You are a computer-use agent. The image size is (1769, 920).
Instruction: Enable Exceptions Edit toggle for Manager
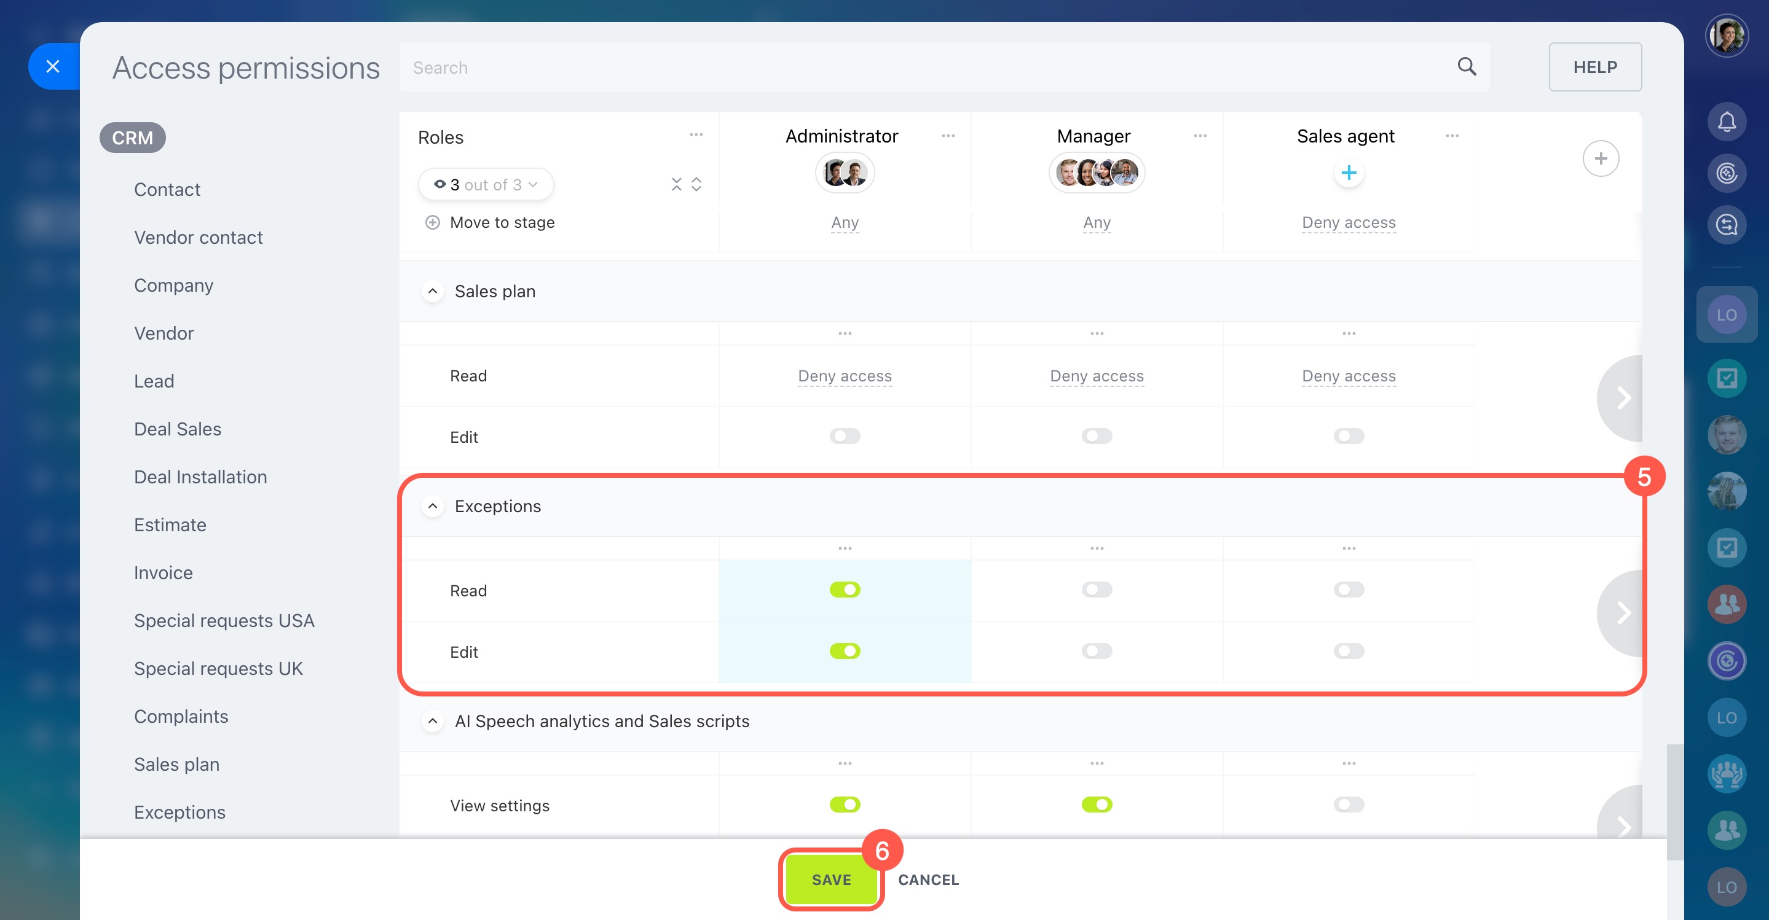[1096, 650]
